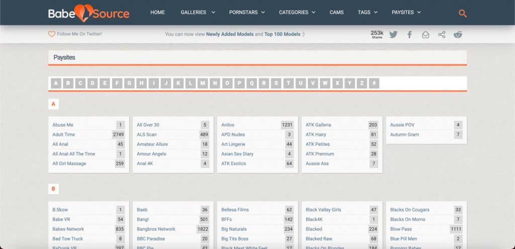Open the Adult Time paysite link
Screen dimensions: 515x249
point(64,134)
